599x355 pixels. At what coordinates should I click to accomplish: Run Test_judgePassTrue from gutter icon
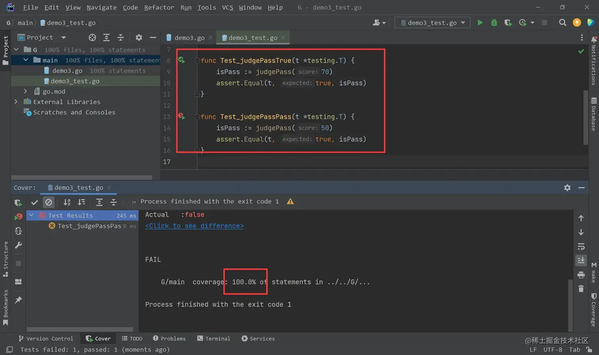point(181,60)
